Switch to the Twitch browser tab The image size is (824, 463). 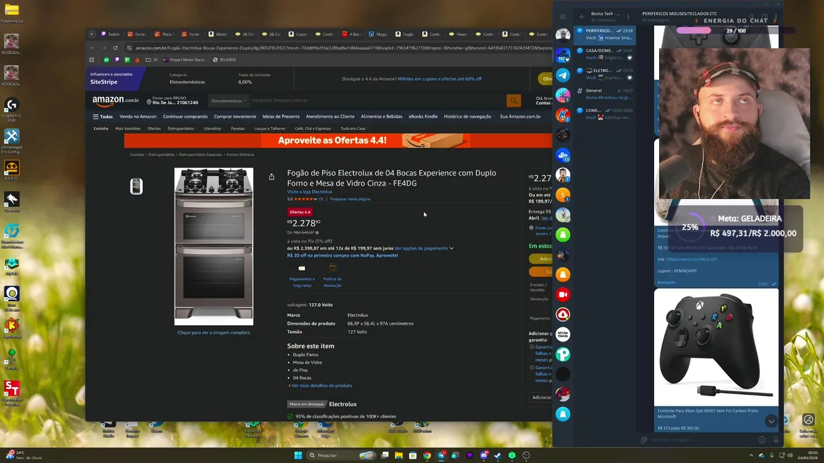pyautogui.click(x=110, y=34)
